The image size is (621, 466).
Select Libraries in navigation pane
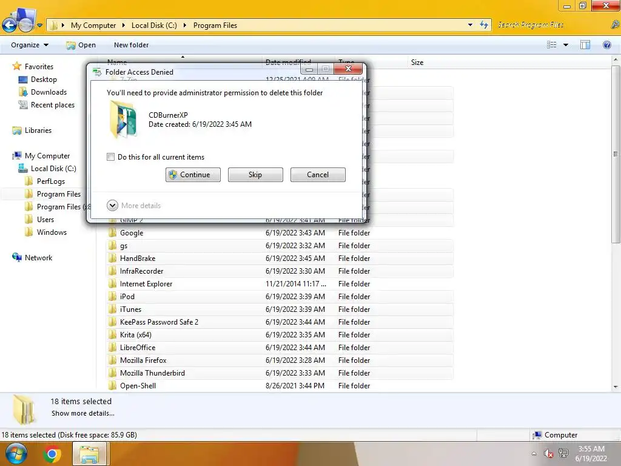[x=38, y=130]
